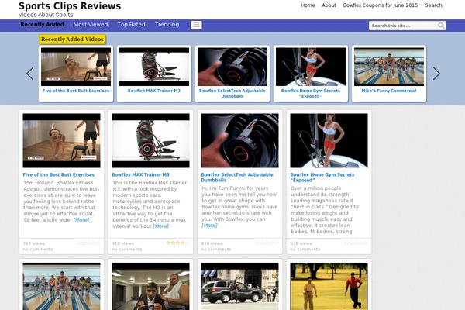
Task: Click the 830 views text
Action: 212,243
